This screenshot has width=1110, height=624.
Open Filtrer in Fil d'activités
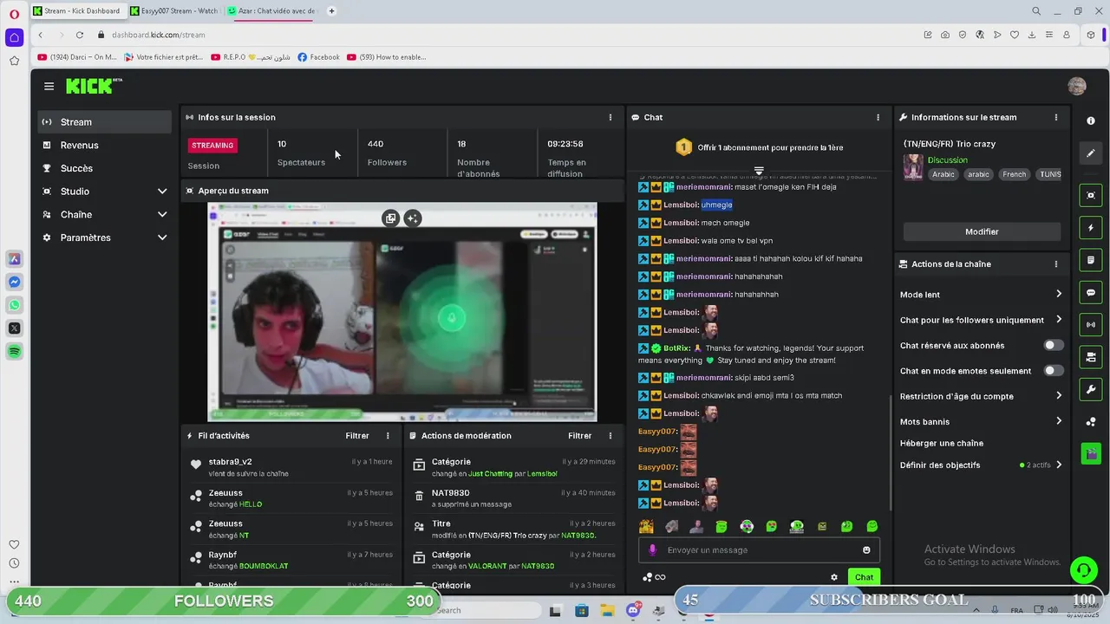(357, 436)
